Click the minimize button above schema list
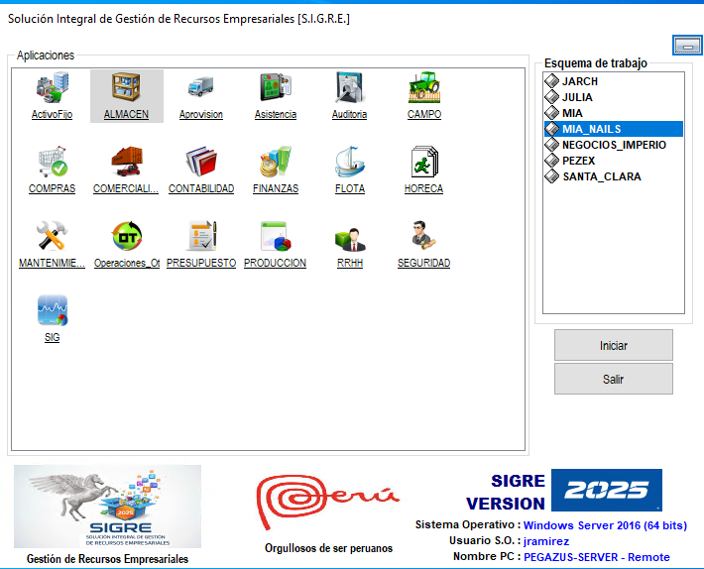This screenshot has width=704, height=569. 686,45
